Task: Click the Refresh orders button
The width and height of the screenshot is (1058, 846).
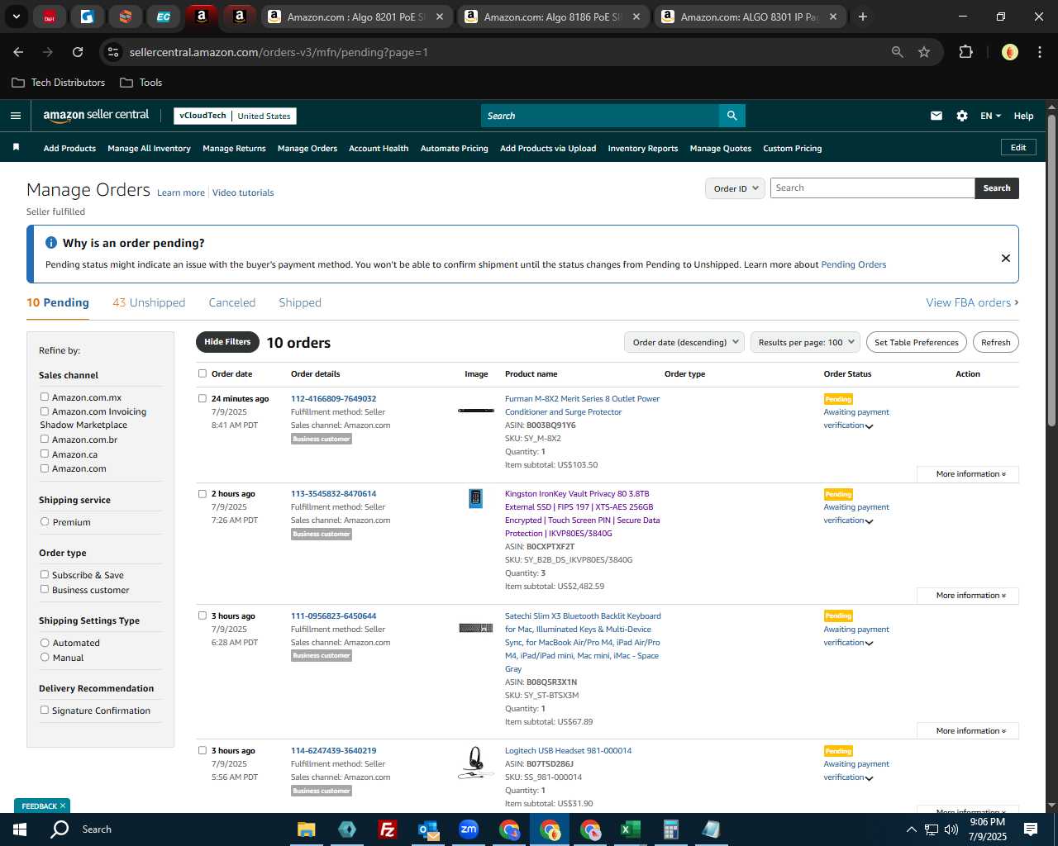Action: 996,342
